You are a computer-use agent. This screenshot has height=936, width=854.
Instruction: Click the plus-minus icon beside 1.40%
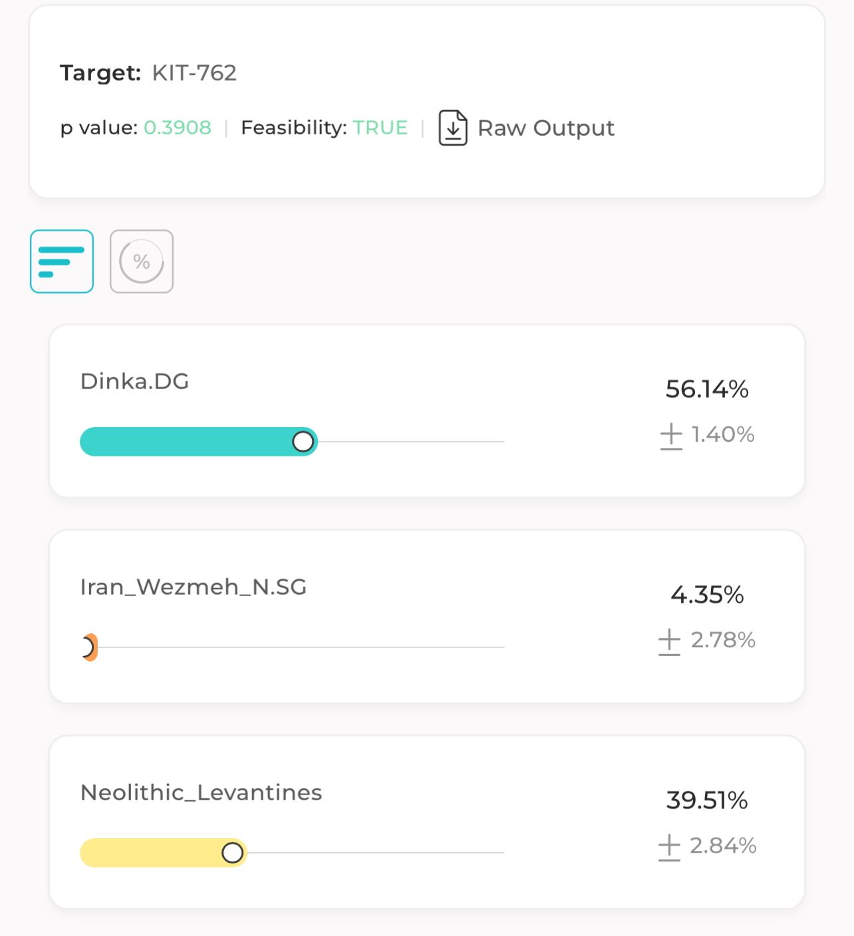coord(671,436)
